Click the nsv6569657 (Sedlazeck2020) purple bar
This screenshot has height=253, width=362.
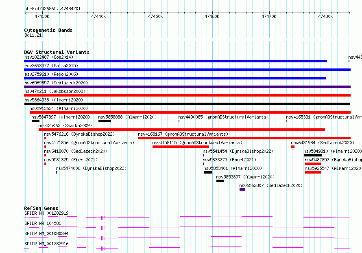tap(187, 87)
